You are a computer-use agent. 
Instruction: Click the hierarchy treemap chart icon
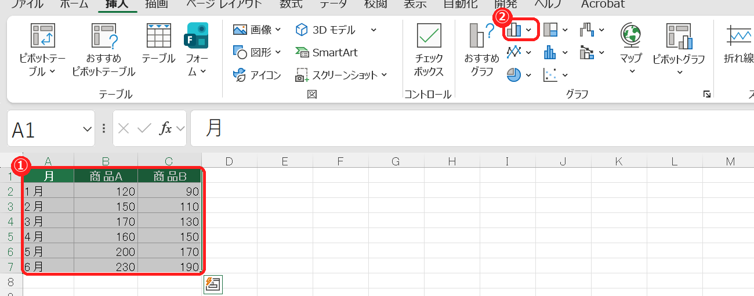click(x=550, y=30)
